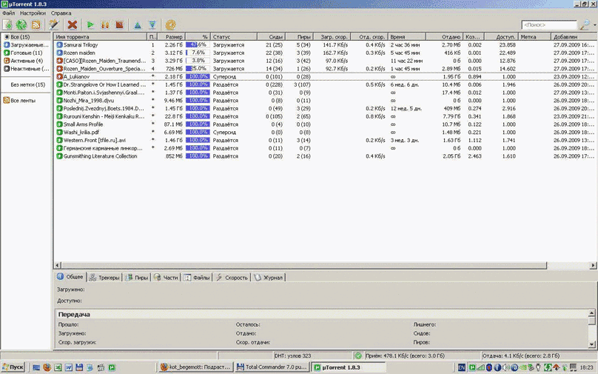Click the Pause torrent toolbar icon

pos(105,24)
